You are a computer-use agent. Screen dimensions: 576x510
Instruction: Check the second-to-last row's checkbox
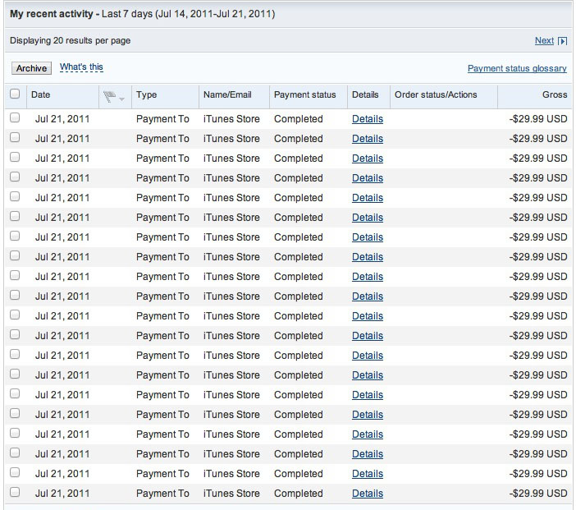[15, 472]
